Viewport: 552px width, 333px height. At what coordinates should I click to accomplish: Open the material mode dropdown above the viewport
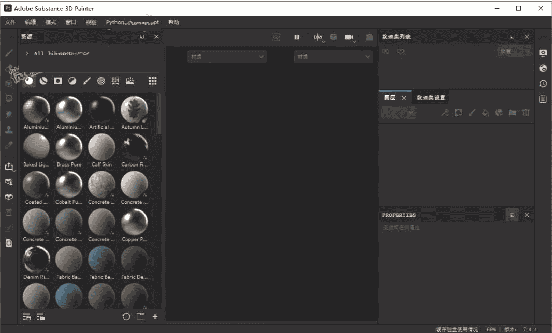(227, 57)
